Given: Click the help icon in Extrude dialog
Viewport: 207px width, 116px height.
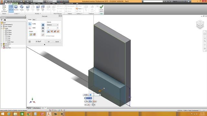Looking at the screenshot, I should click(x=29, y=42).
